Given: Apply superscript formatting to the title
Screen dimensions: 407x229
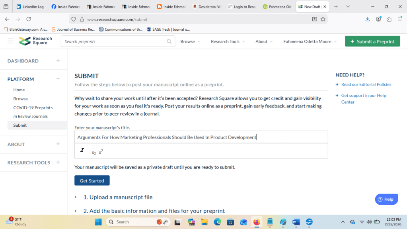Looking at the screenshot, I should coord(101,152).
